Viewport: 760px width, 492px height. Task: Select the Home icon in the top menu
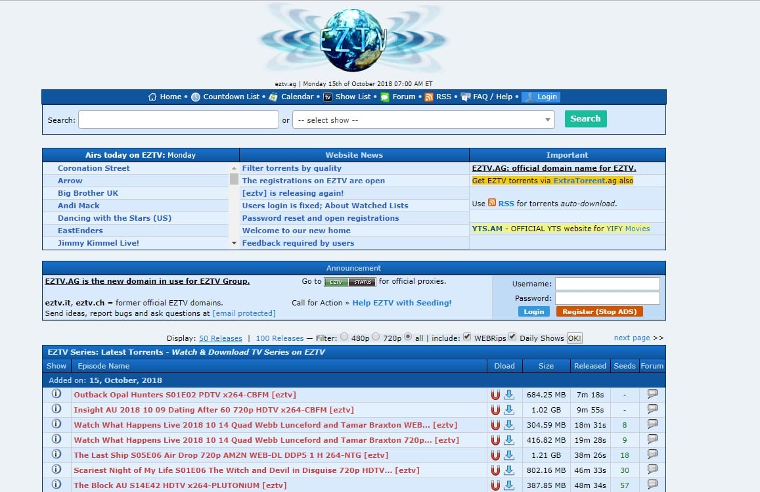tap(153, 97)
